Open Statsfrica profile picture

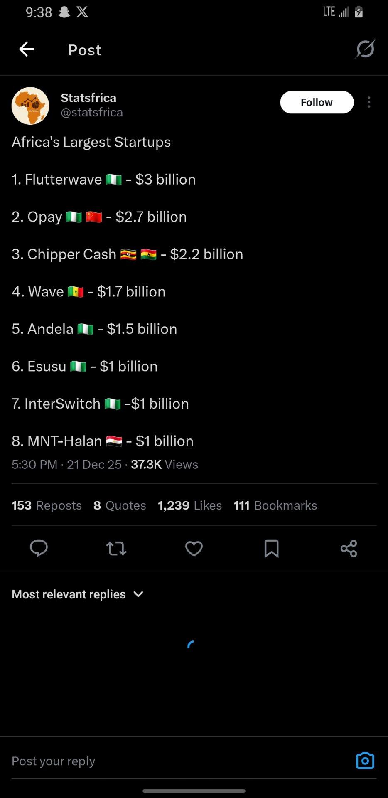[30, 106]
